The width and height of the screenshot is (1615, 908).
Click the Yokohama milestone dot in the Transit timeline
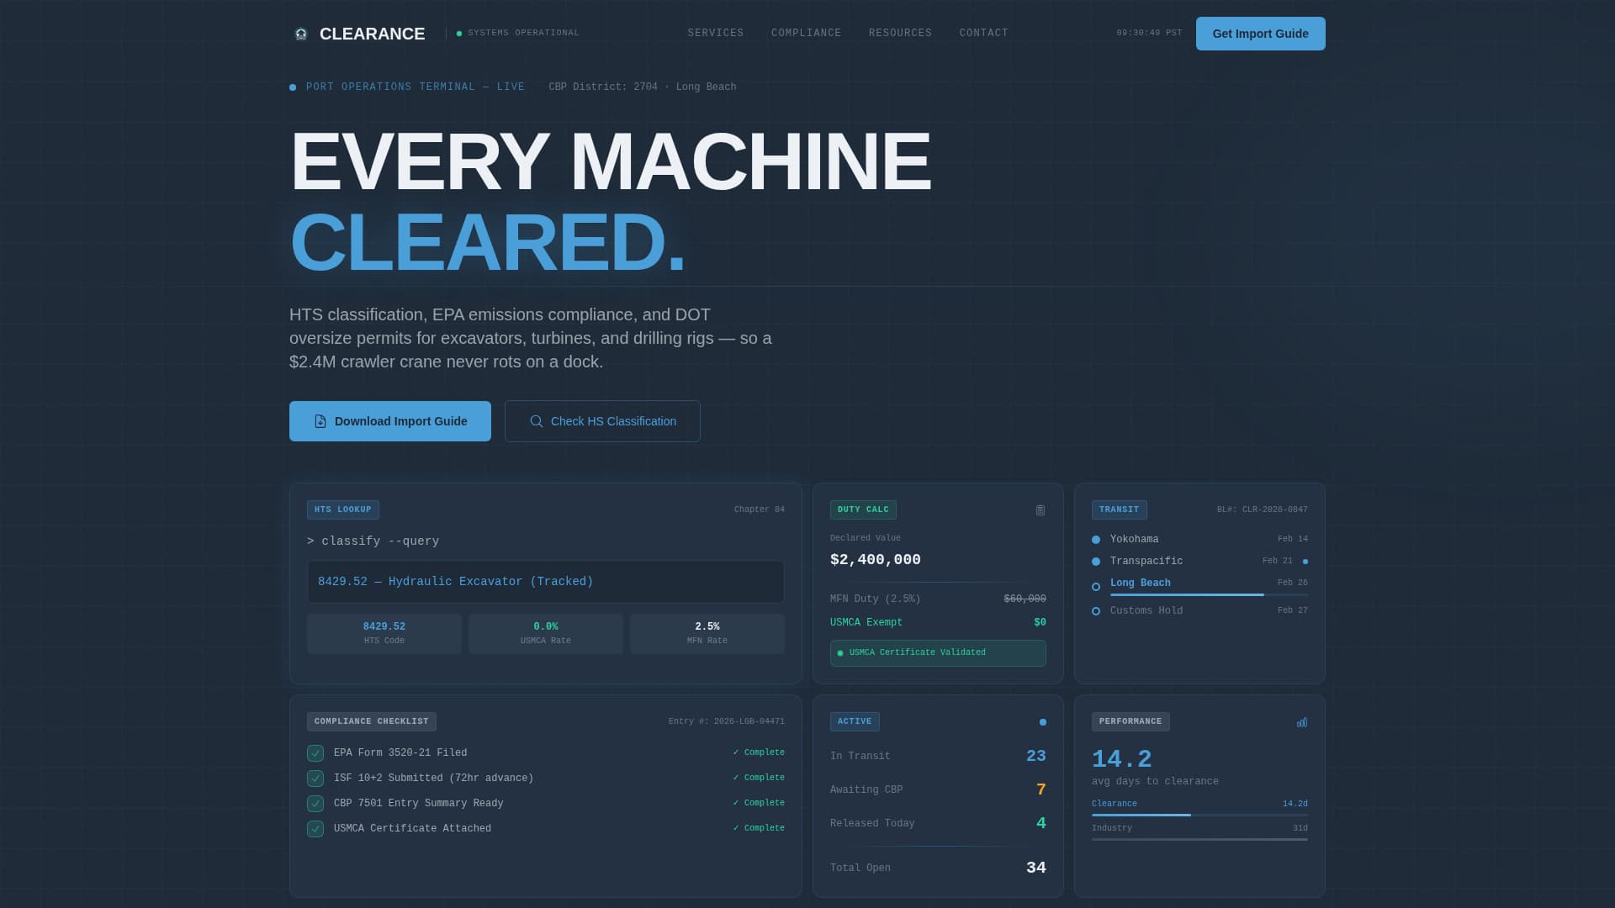click(x=1095, y=539)
